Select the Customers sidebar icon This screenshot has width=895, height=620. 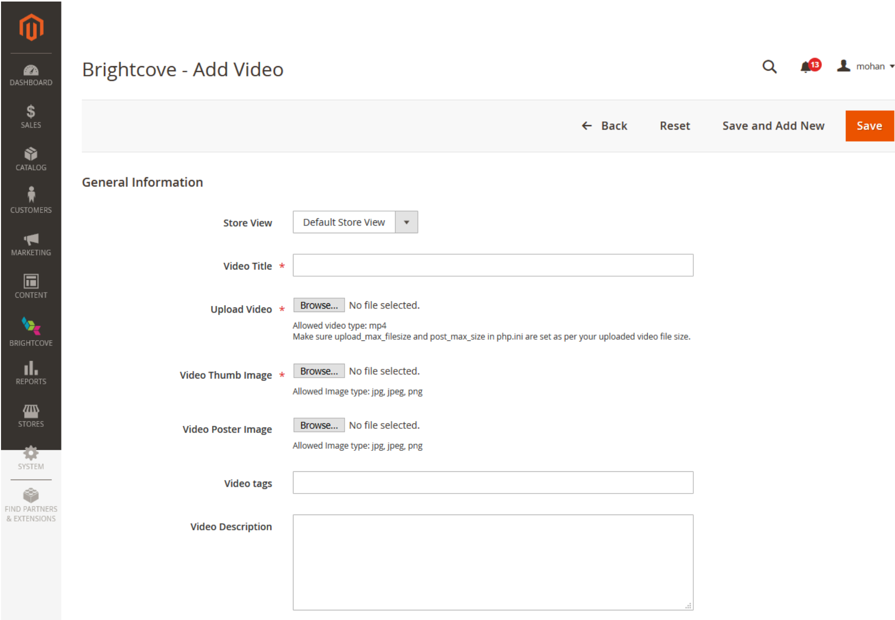[x=30, y=200]
